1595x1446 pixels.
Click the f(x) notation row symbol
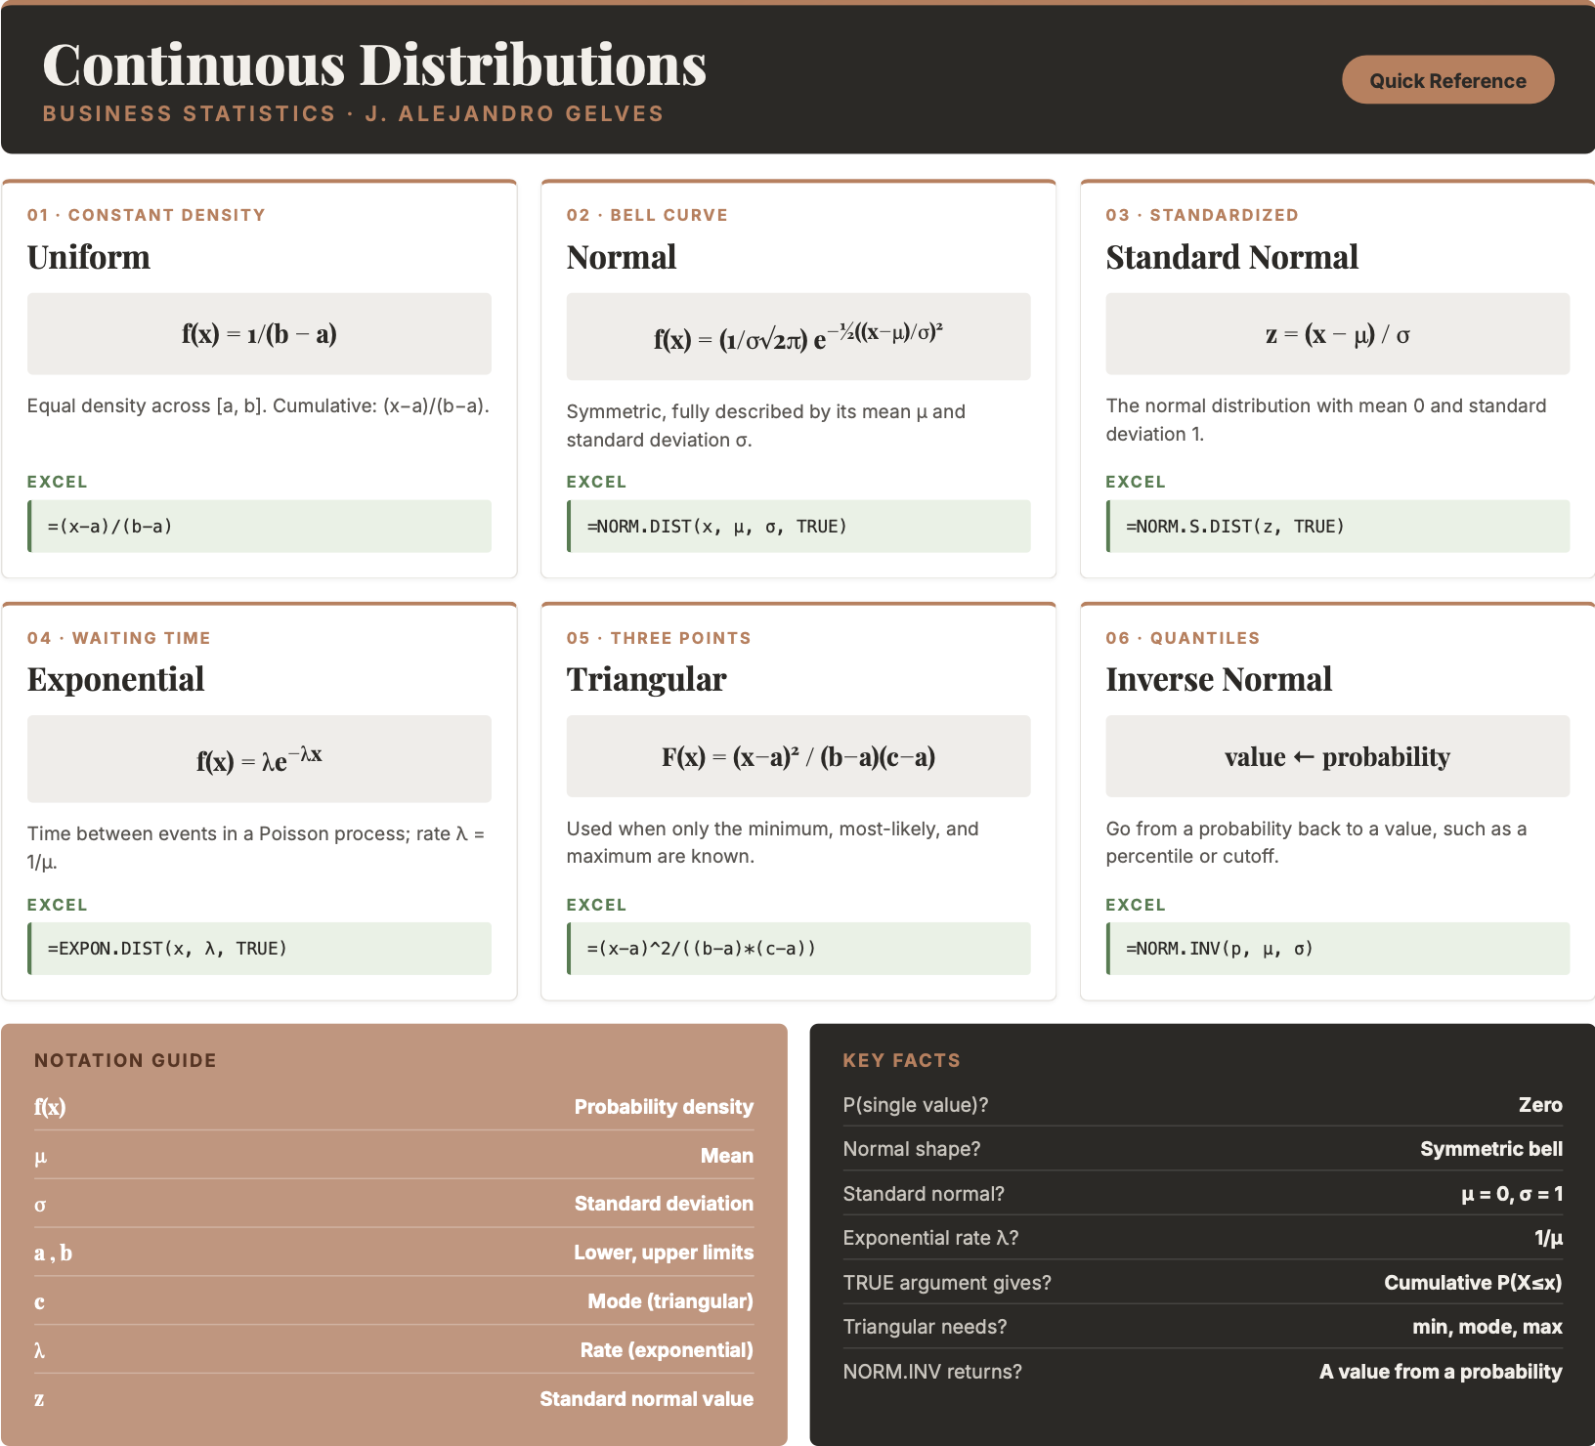pyautogui.click(x=50, y=1107)
